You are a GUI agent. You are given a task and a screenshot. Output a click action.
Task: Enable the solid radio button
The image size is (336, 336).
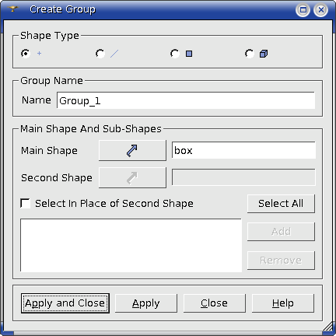click(x=250, y=54)
